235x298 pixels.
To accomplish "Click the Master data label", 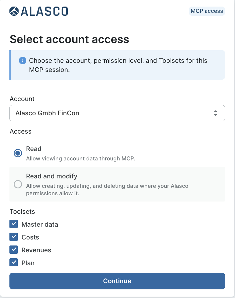I will pyautogui.click(x=40, y=224).
